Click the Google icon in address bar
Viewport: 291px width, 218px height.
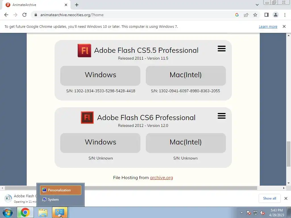point(237,15)
